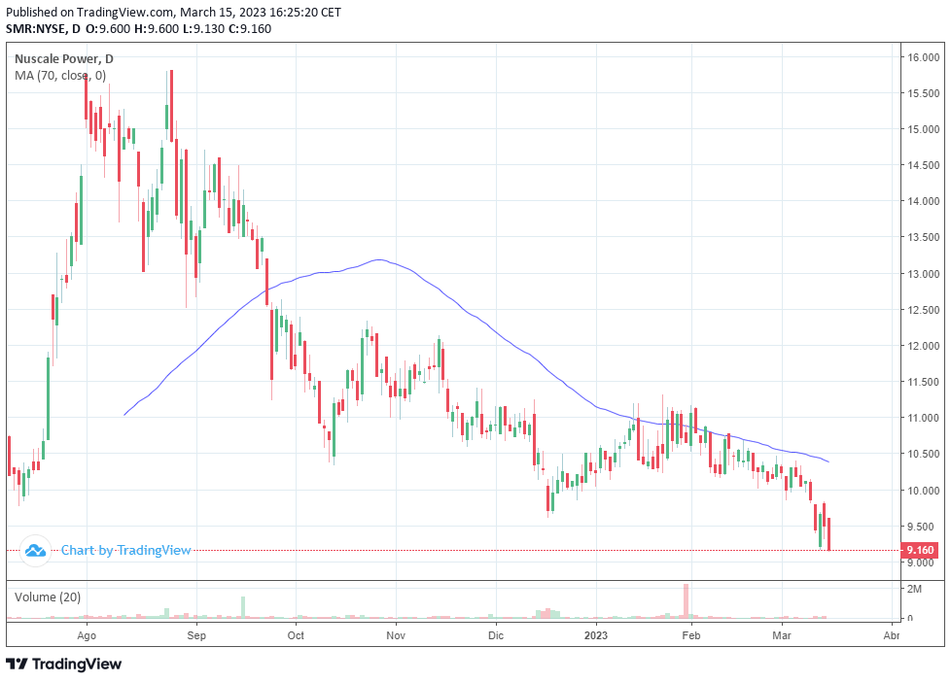
Task: Click the TradingView logo at bottom left
Action: point(63,664)
